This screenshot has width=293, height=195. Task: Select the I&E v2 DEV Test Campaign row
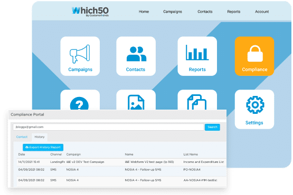point(121,162)
